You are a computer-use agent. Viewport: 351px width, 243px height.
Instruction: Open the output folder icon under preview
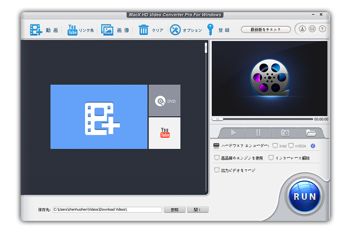(311, 133)
